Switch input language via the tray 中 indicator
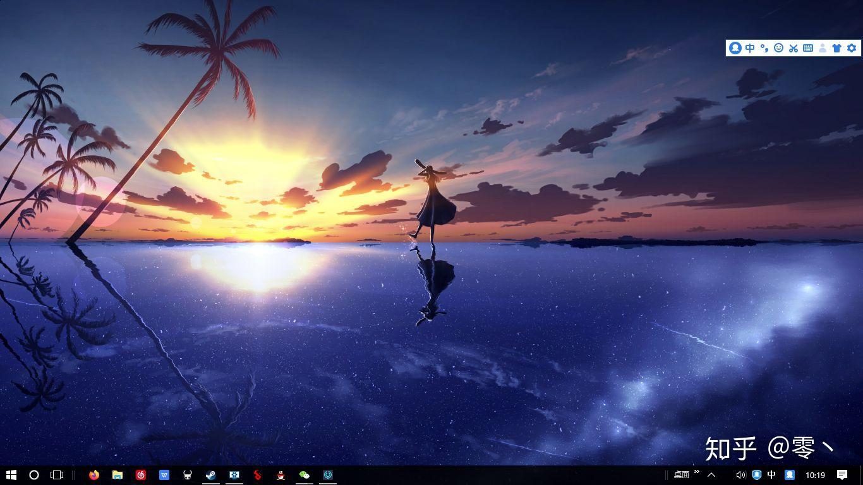Image resolution: width=863 pixels, height=485 pixels. 772,474
